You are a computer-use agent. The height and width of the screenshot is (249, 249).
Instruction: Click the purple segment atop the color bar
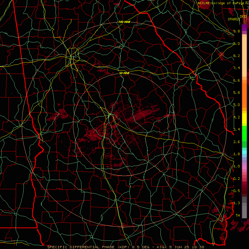244,28
